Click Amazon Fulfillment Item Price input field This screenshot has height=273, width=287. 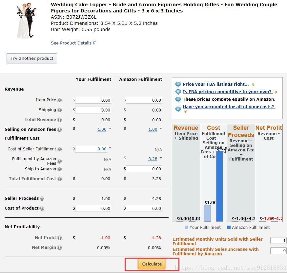144,100
